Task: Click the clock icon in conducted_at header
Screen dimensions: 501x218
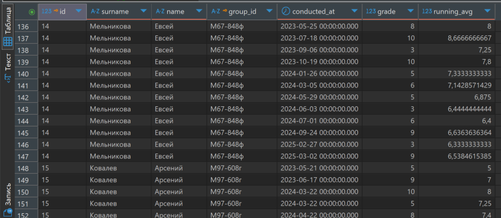Action: click(x=286, y=11)
